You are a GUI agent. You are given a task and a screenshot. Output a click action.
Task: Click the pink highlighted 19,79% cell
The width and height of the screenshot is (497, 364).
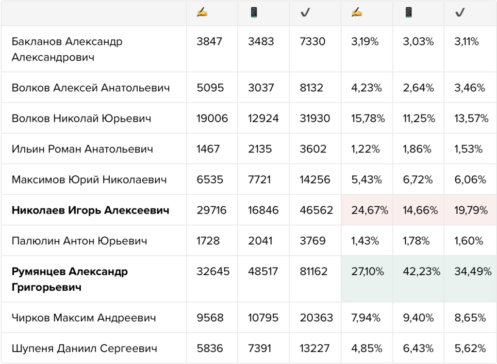(x=470, y=210)
